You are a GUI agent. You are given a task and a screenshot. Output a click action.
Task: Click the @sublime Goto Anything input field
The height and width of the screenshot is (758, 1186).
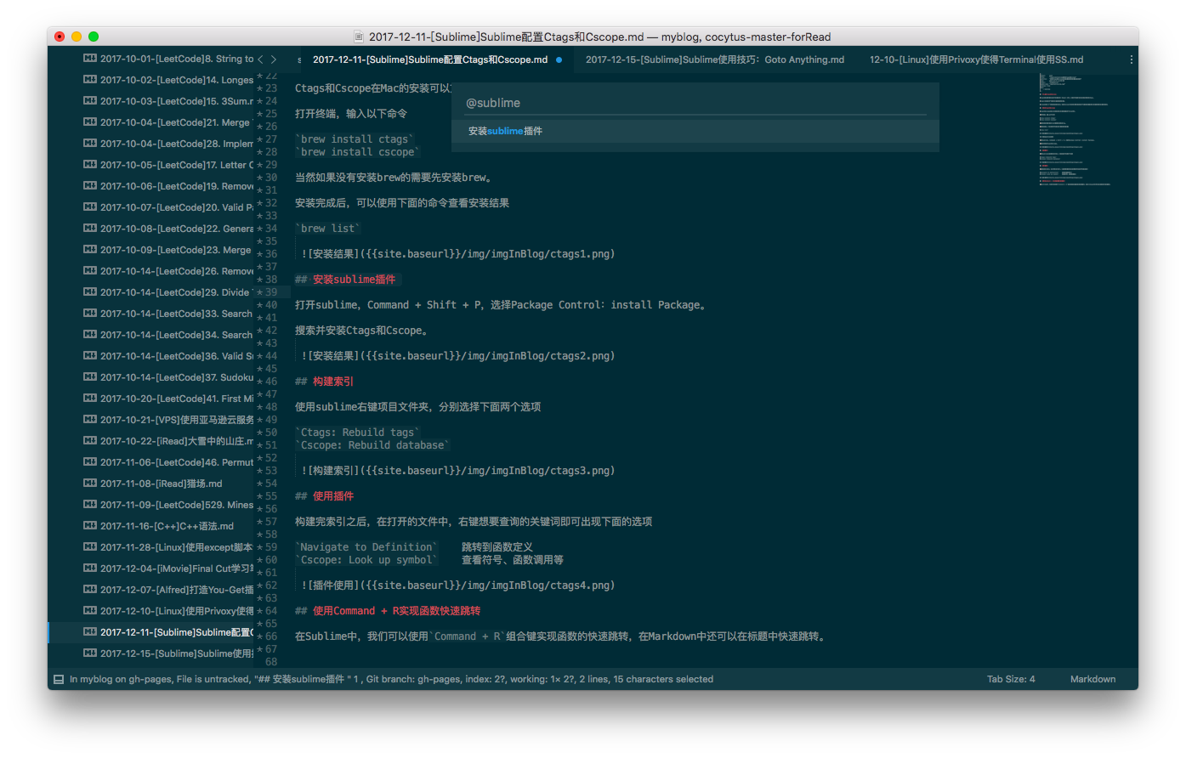pos(695,103)
